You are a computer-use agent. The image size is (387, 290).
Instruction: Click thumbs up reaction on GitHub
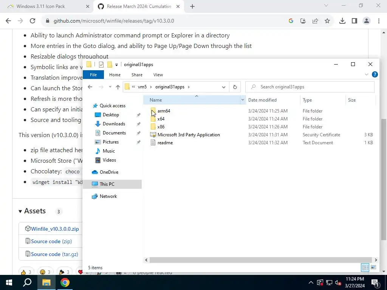[x=26, y=272]
